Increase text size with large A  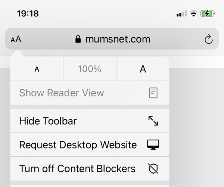pos(143,69)
